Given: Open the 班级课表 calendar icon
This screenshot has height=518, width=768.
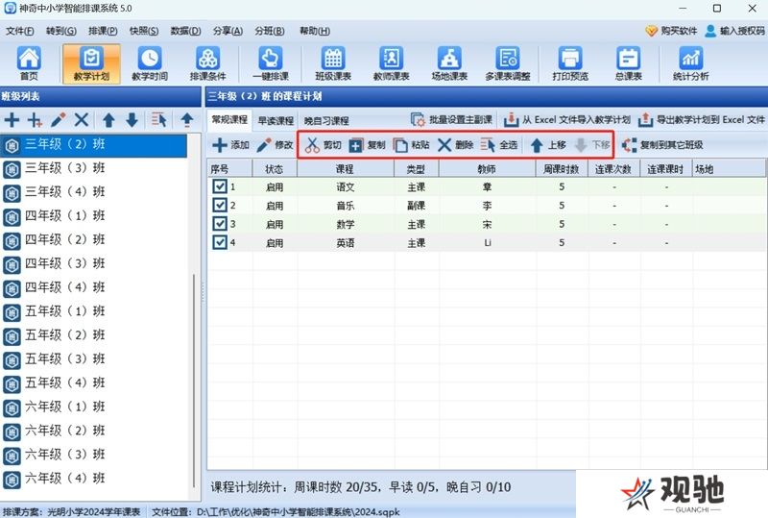Looking at the screenshot, I should click(x=333, y=63).
